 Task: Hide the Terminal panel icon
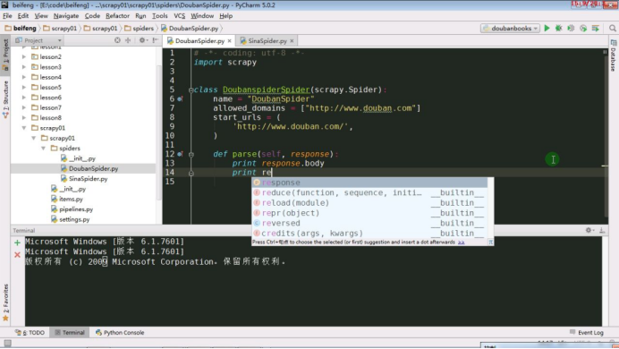tap(602, 230)
